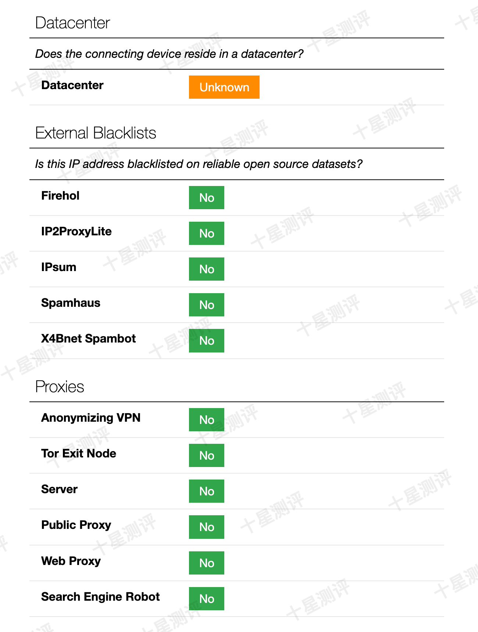Screen dimensions: 478x632
Task: Click the No badge beside Search Engine Robot
Action: pyautogui.click(x=207, y=598)
